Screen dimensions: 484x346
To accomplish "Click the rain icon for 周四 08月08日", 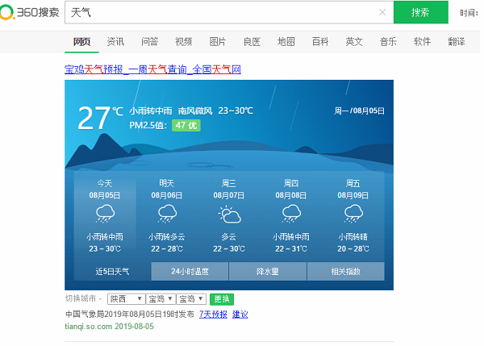I will pyautogui.click(x=291, y=215).
